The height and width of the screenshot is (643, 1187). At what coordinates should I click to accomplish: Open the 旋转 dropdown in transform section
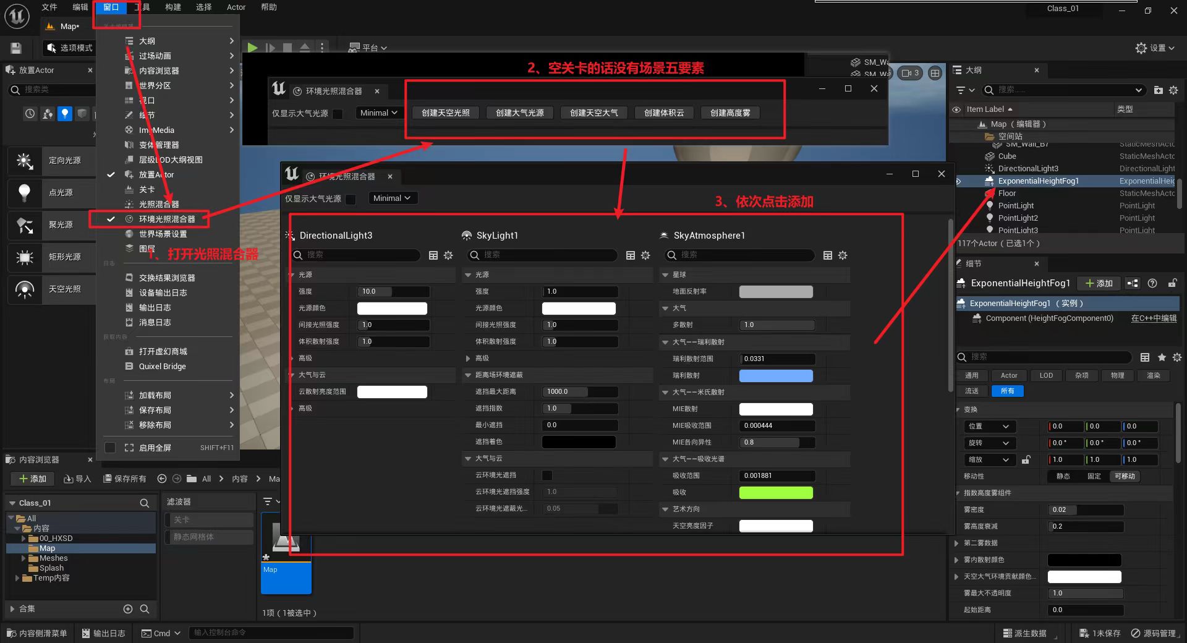[x=989, y=443]
